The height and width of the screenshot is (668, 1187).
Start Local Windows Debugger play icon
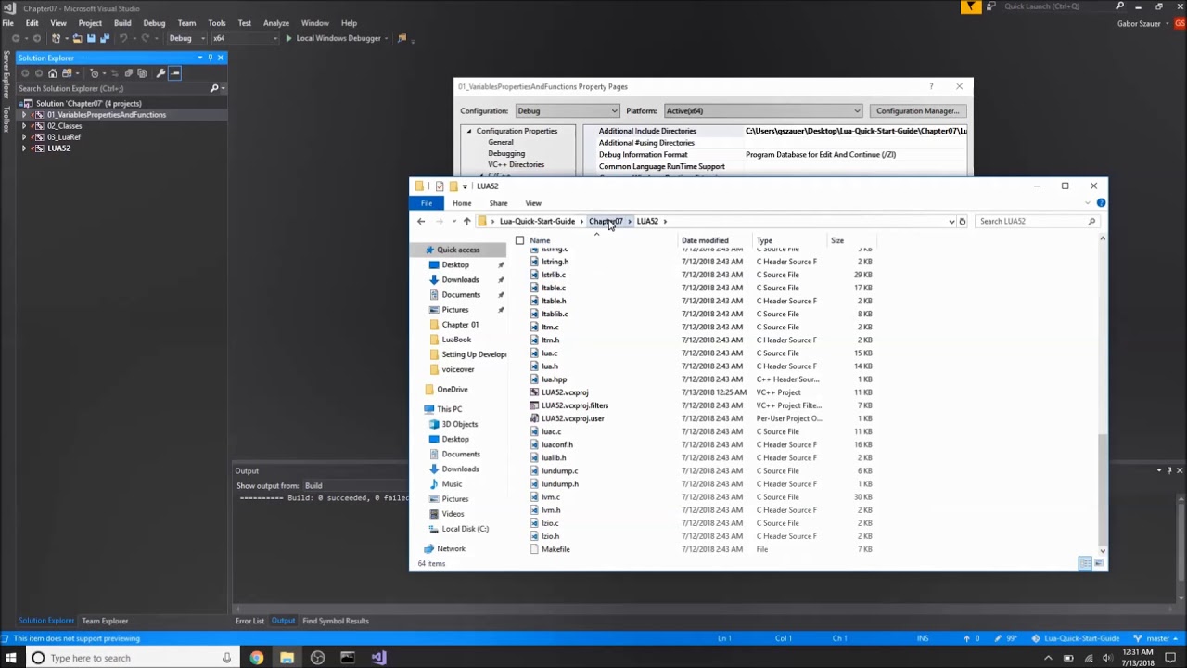[288, 38]
